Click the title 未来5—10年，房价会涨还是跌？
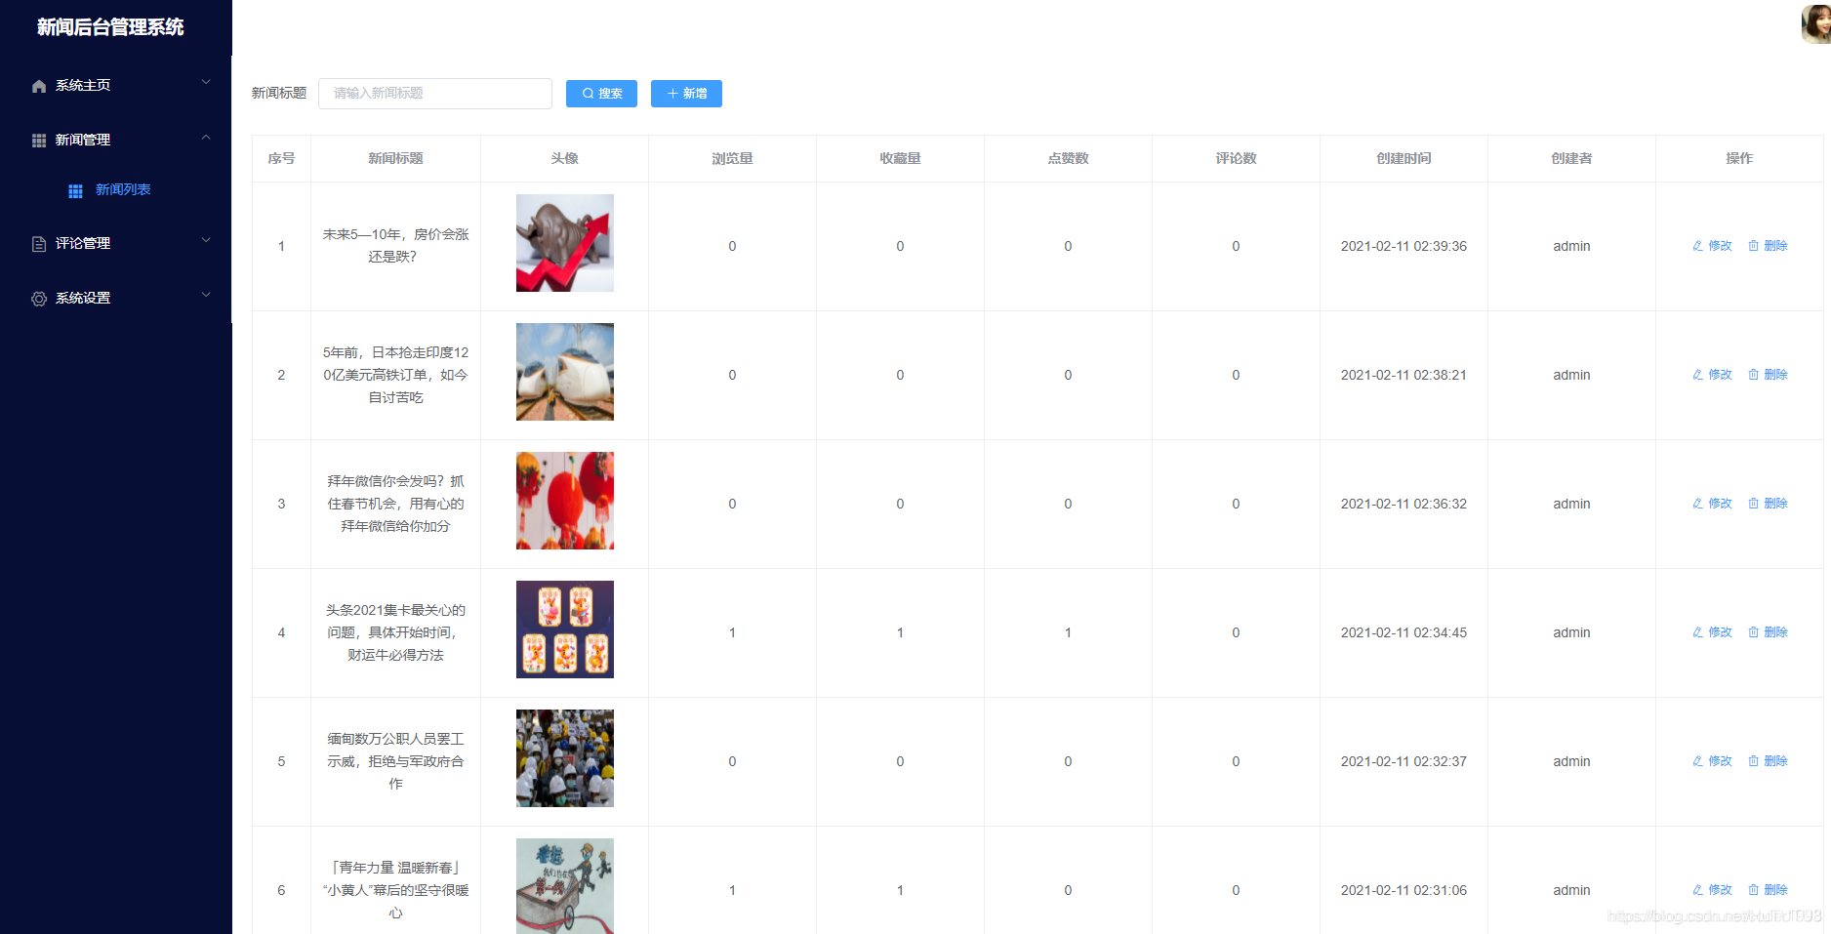This screenshot has height=934, width=1831. [395, 246]
